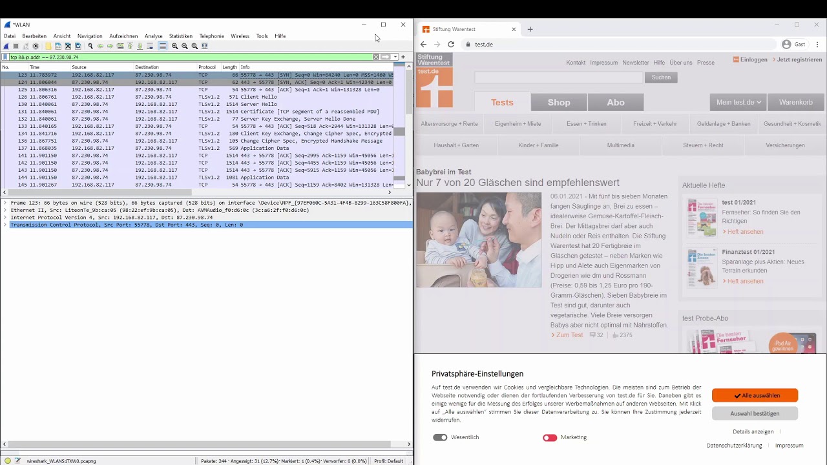Apply the display filter arrow
This screenshot has width=827, height=465.
point(385,57)
